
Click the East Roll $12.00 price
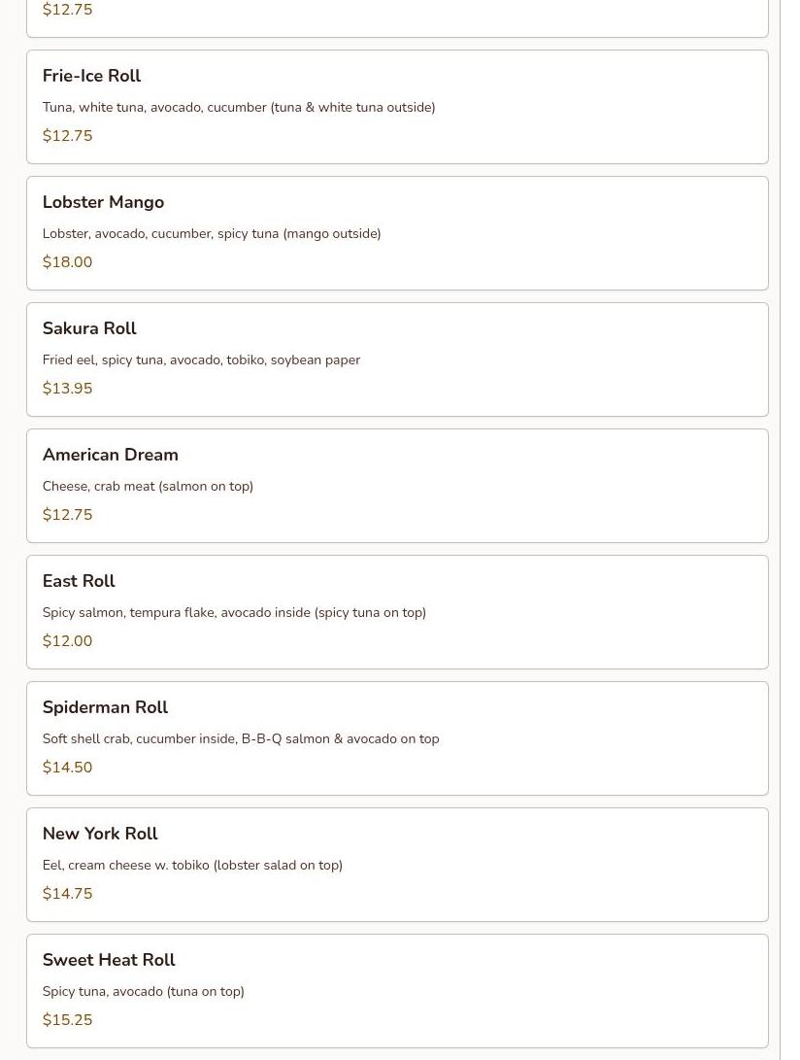click(x=68, y=641)
